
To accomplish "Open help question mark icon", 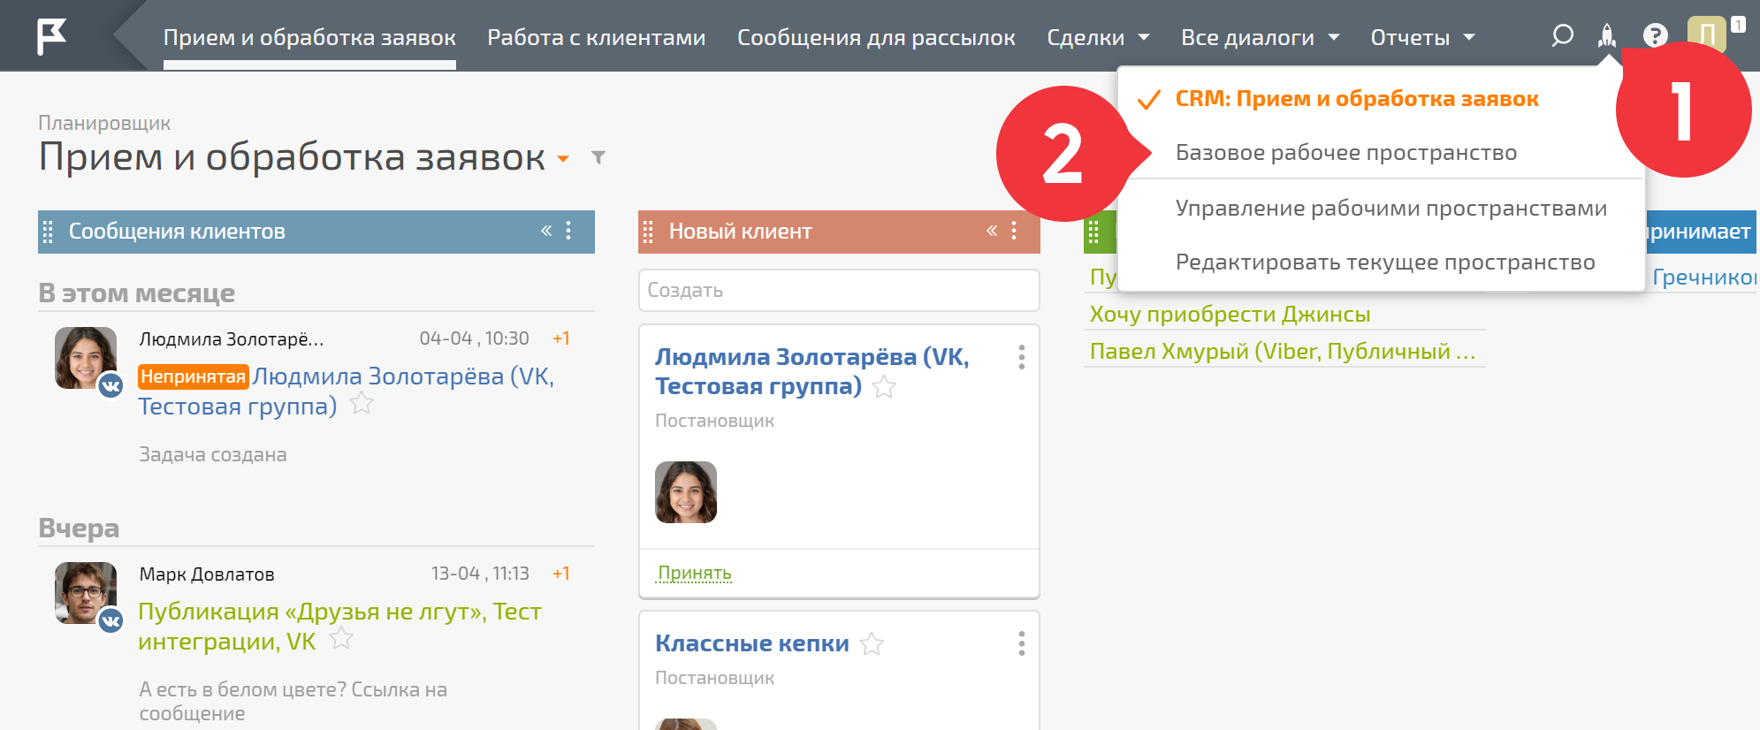I will pos(1655,36).
